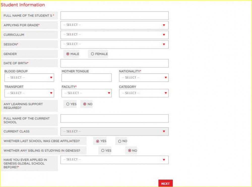Open the Current Class dropdown
The image size is (252, 187).
[x=114, y=132]
